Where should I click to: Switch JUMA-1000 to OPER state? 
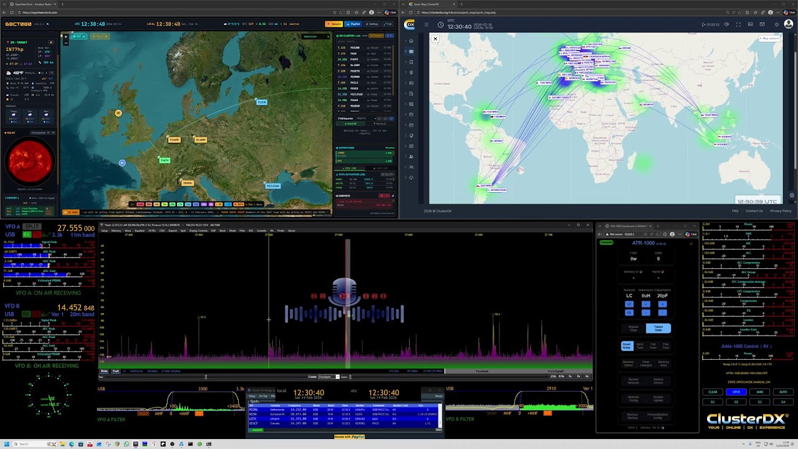tap(736, 392)
